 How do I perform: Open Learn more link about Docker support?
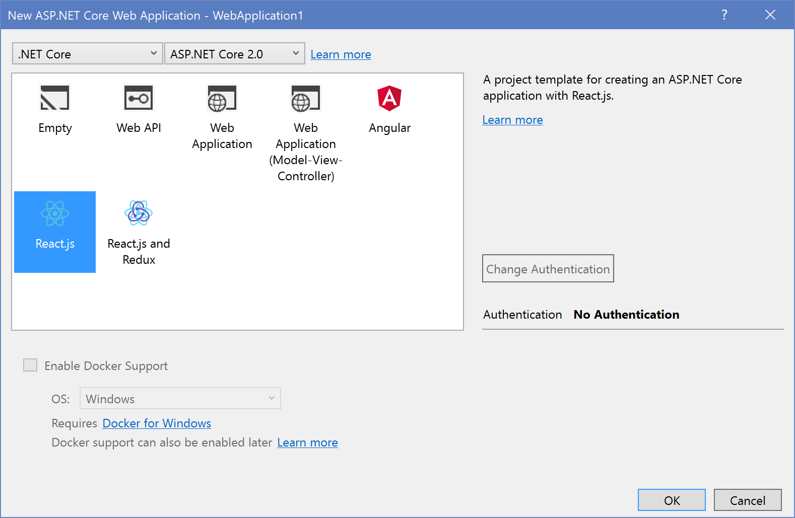tap(307, 442)
